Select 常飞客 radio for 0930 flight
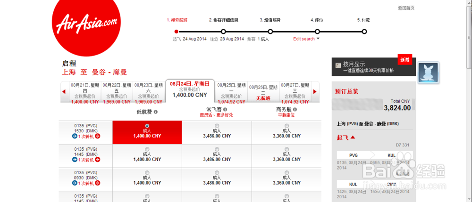 tap(217, 173)
